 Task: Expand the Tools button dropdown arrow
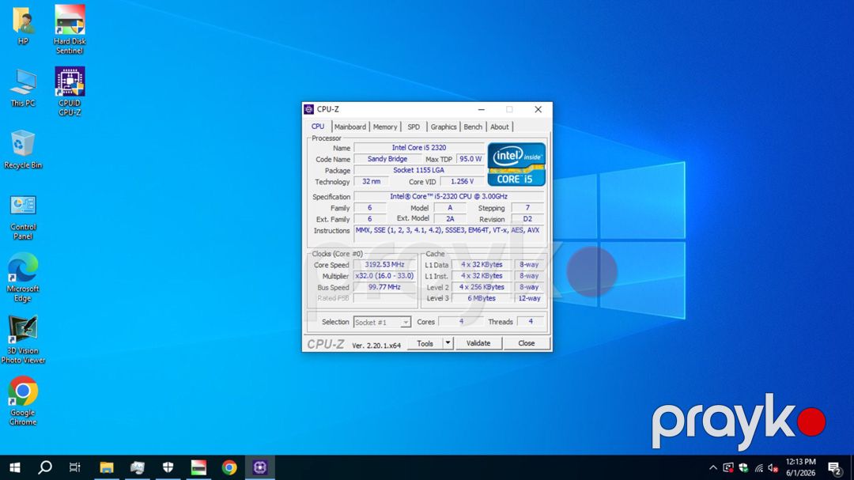[448, 343]
